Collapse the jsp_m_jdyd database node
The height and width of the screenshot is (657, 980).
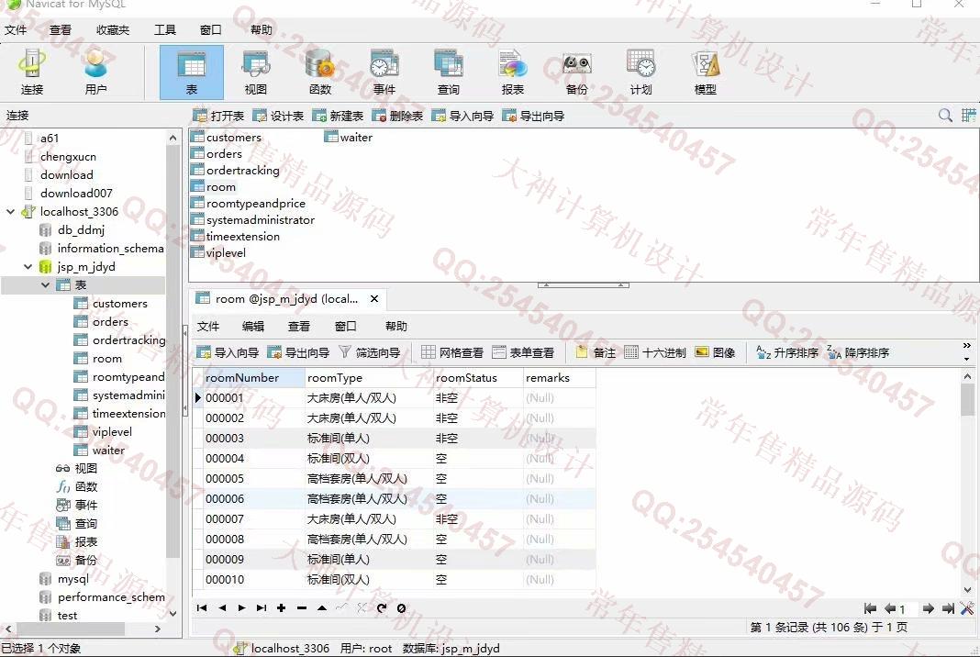click(x=28, y=266)
